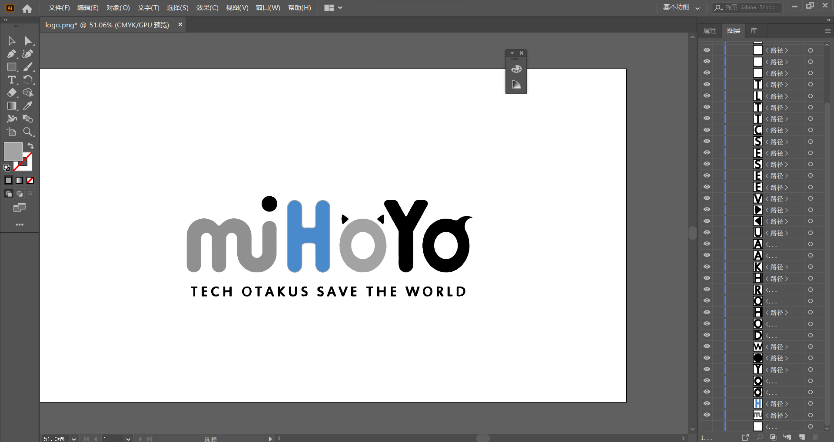Select the Direct Selection tool
The height and width of the screenshot is (442, 834).
28,41
